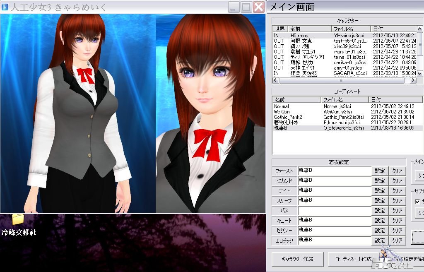Viewport: 424px width, 272px height.
Task: Click the character list scroll-down arrow
Action: pyautogui.click(x=419, y=73)
